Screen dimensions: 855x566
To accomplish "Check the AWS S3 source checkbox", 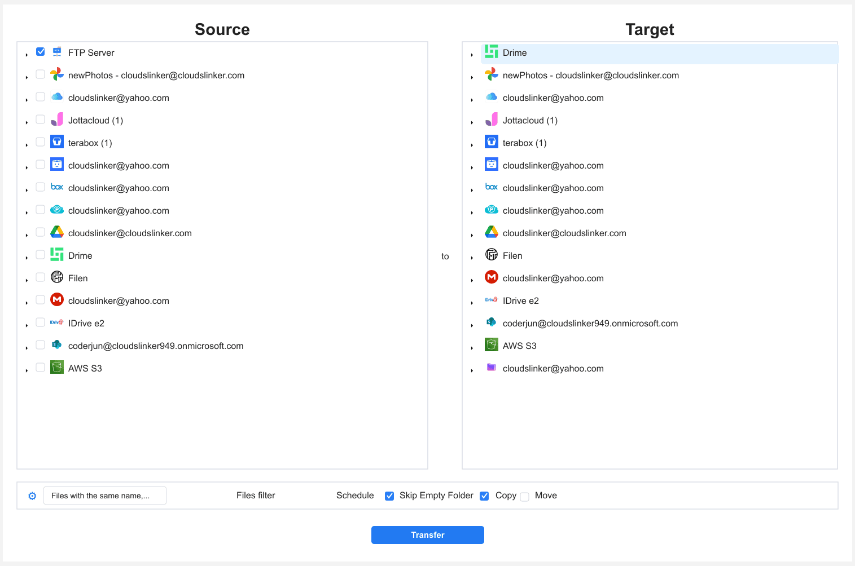I will click(41, 368).
